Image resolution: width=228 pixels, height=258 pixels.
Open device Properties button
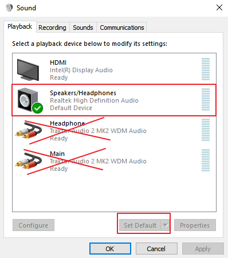point(195,225)
